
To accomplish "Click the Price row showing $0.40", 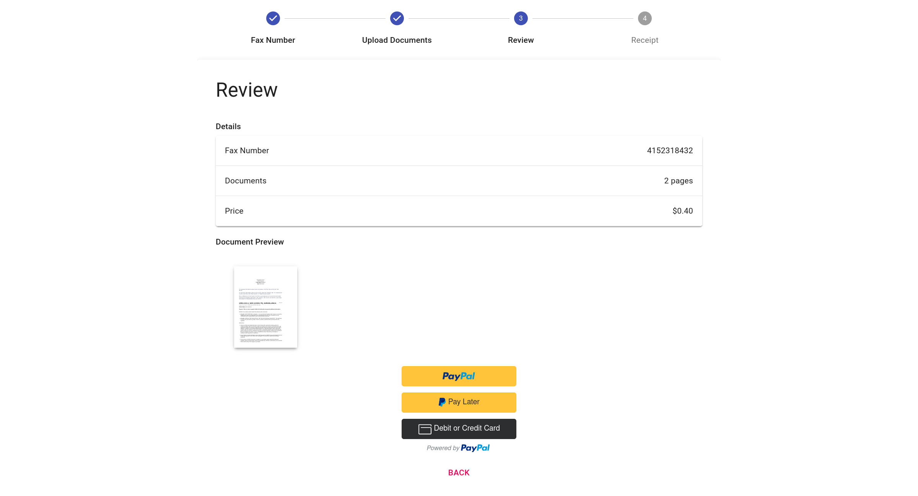I will point(459,211).
